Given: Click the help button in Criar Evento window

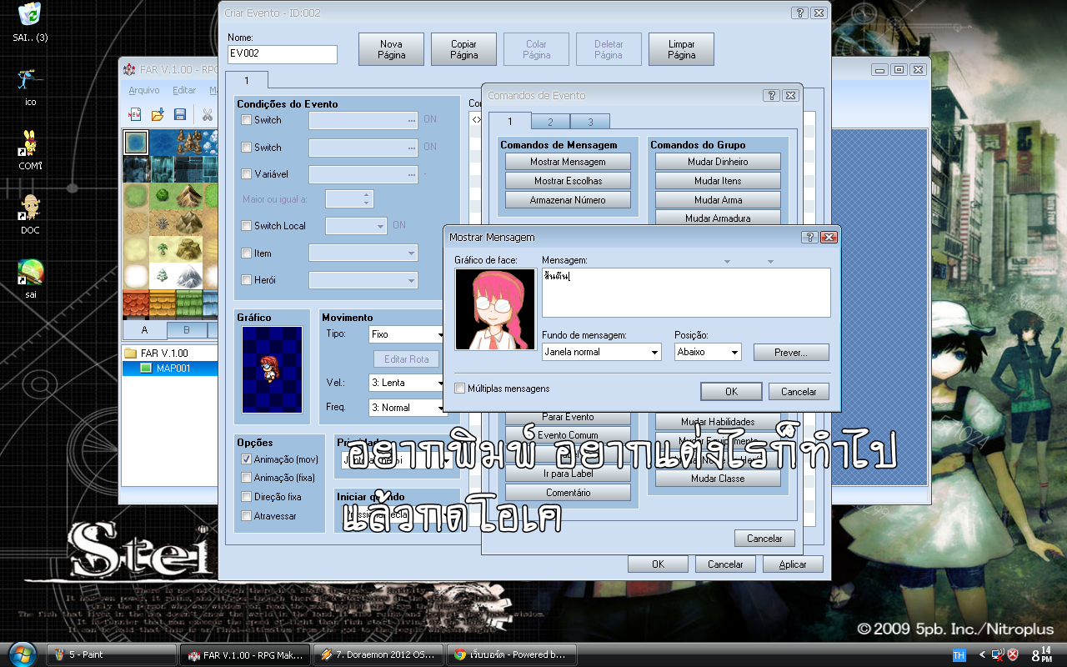Looking at the screenshot, I should point(799,13).
